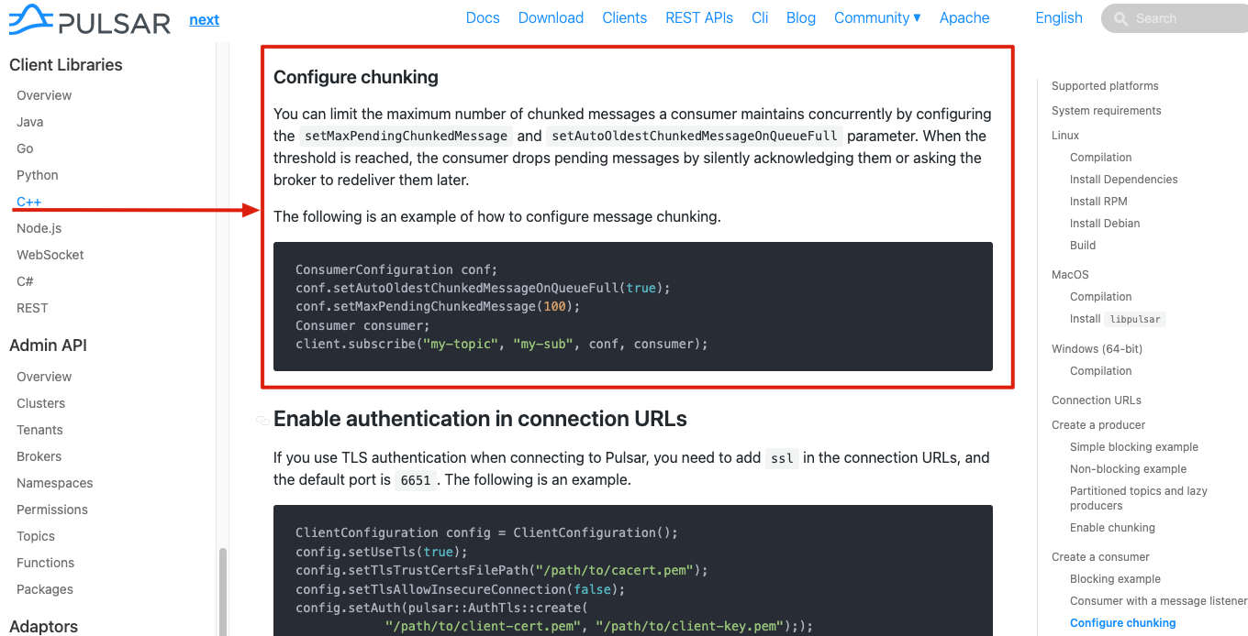Image resolution: width=1248 pixels, height=636 pixels.
Task: Open the Java client page
Action: (29, 122)
